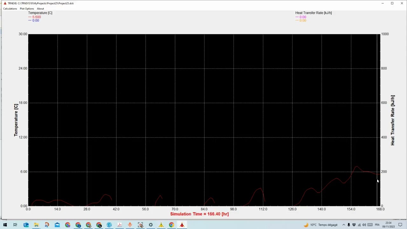Image resolution: width=407 pixels, height=229 pixels.
Task: Open Windows Settings gear icon
Action: click(151, 225)
